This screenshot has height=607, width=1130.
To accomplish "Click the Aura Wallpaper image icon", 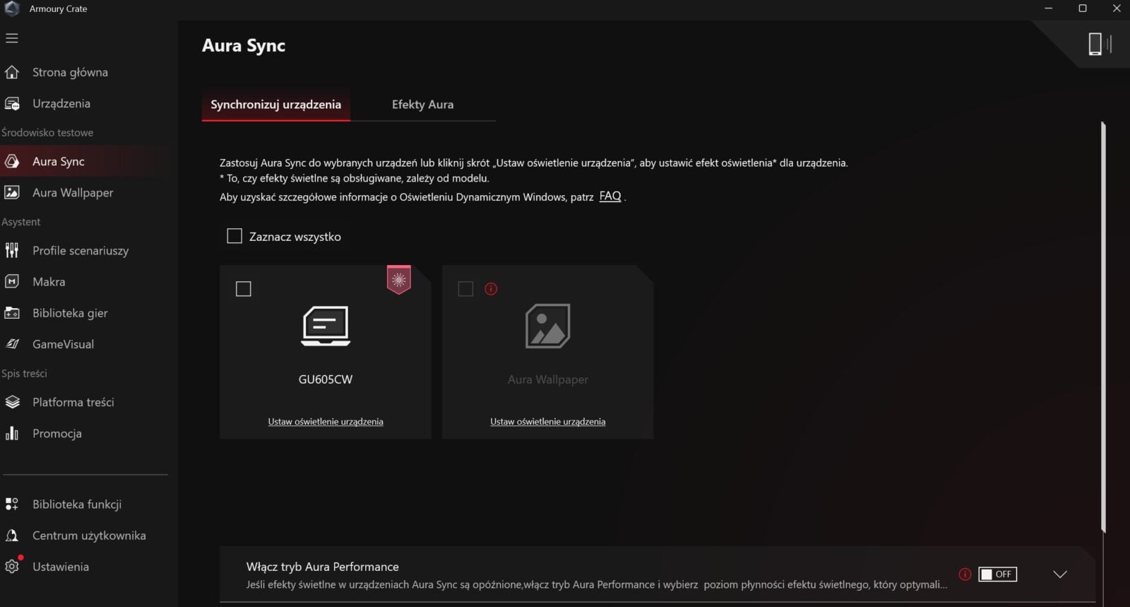I will click(548, 326).
